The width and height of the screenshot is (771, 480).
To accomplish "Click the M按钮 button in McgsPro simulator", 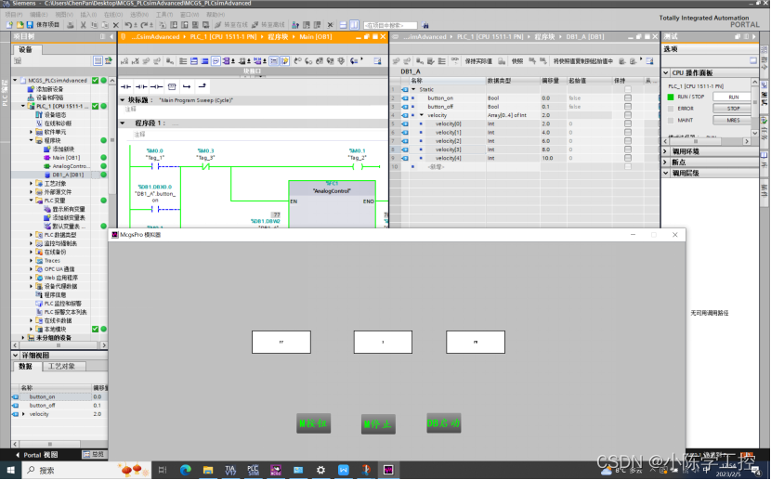I will (x=313, y=423).
